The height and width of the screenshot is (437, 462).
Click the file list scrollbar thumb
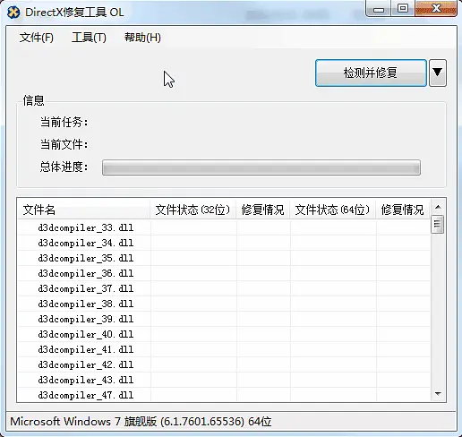[438, 224]
